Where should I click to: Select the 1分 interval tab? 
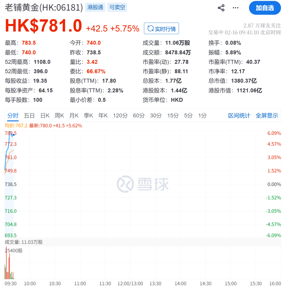click(202, 116)
